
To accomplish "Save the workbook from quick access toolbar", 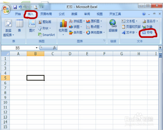I will point(15,7).
